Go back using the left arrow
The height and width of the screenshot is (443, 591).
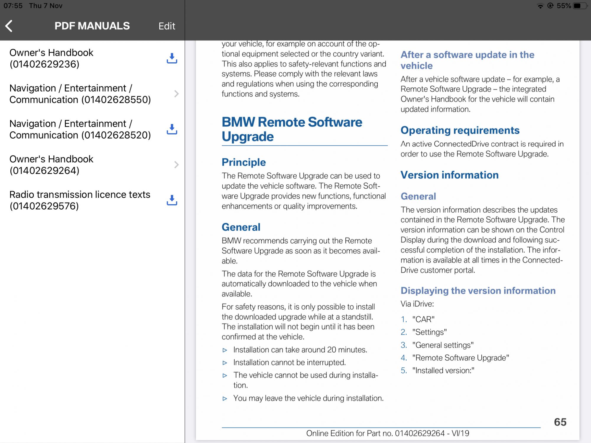9,26
